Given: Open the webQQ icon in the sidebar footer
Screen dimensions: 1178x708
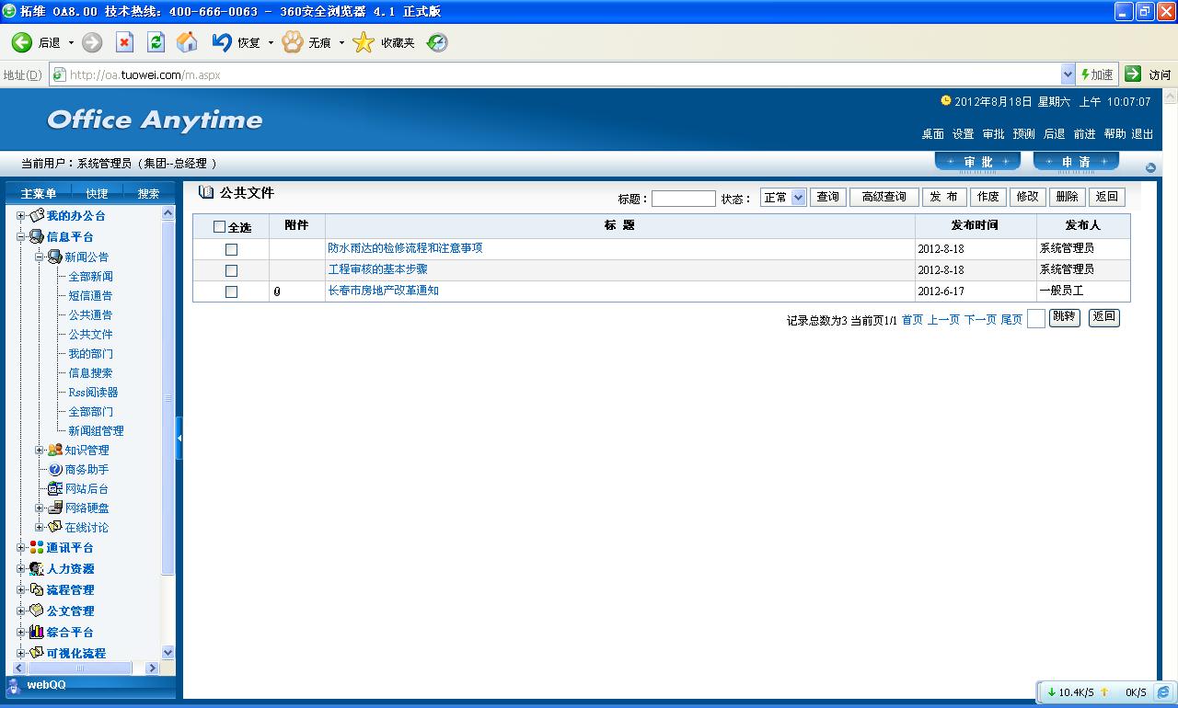Looking at the screenshot, I should point(14,685).
